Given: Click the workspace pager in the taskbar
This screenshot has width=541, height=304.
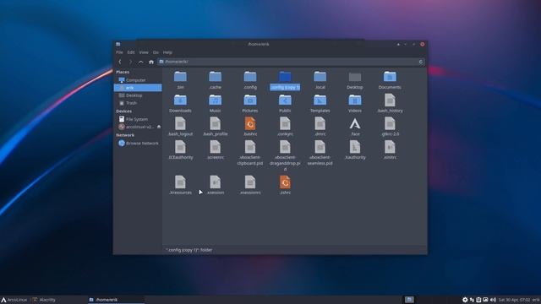Looking at the screenshot, I should click(x=409, y=300).
